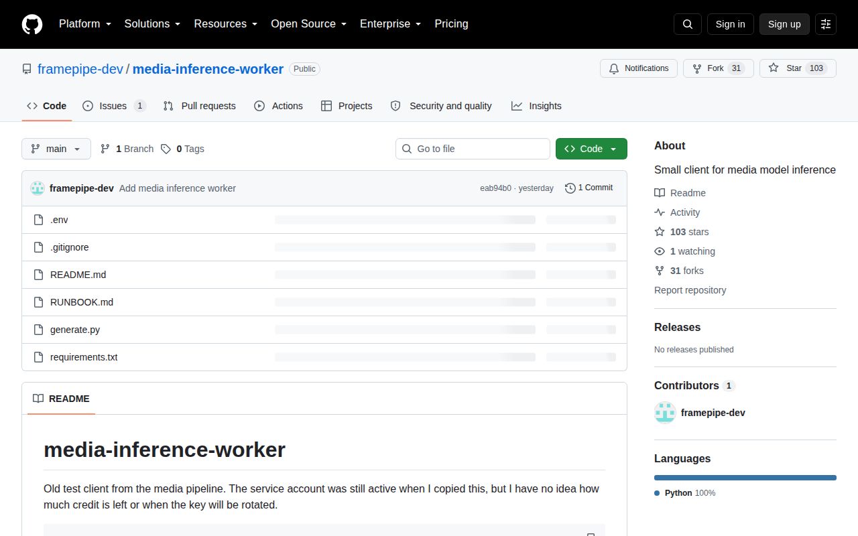Switch to the Code tab
The image size is (858, 536).
point(47,106)
